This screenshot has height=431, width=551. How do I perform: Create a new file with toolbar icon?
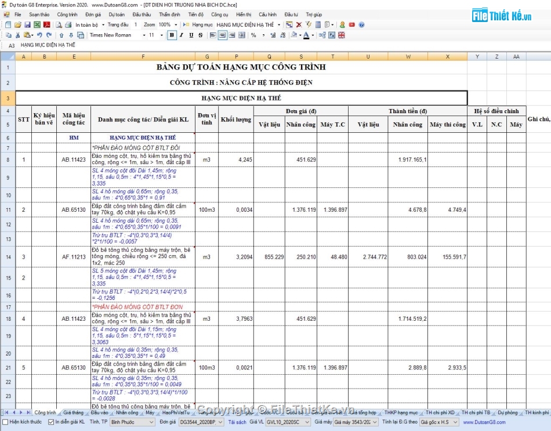tap(8, 24)
